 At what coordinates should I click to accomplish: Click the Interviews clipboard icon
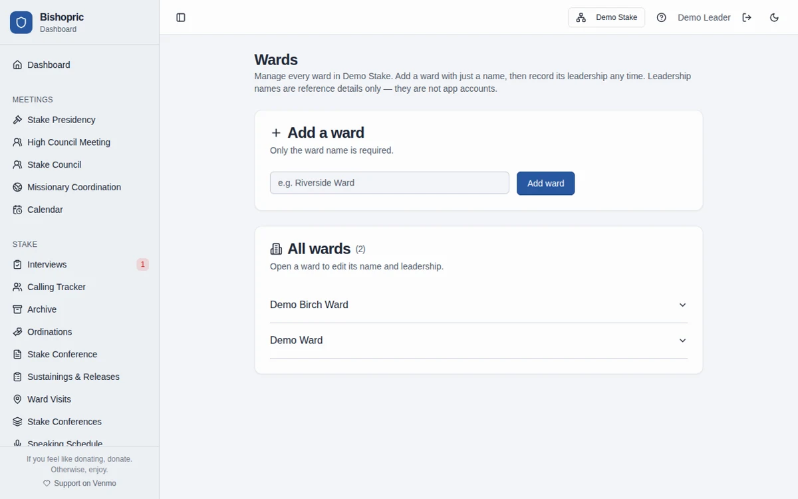point(18,265)
